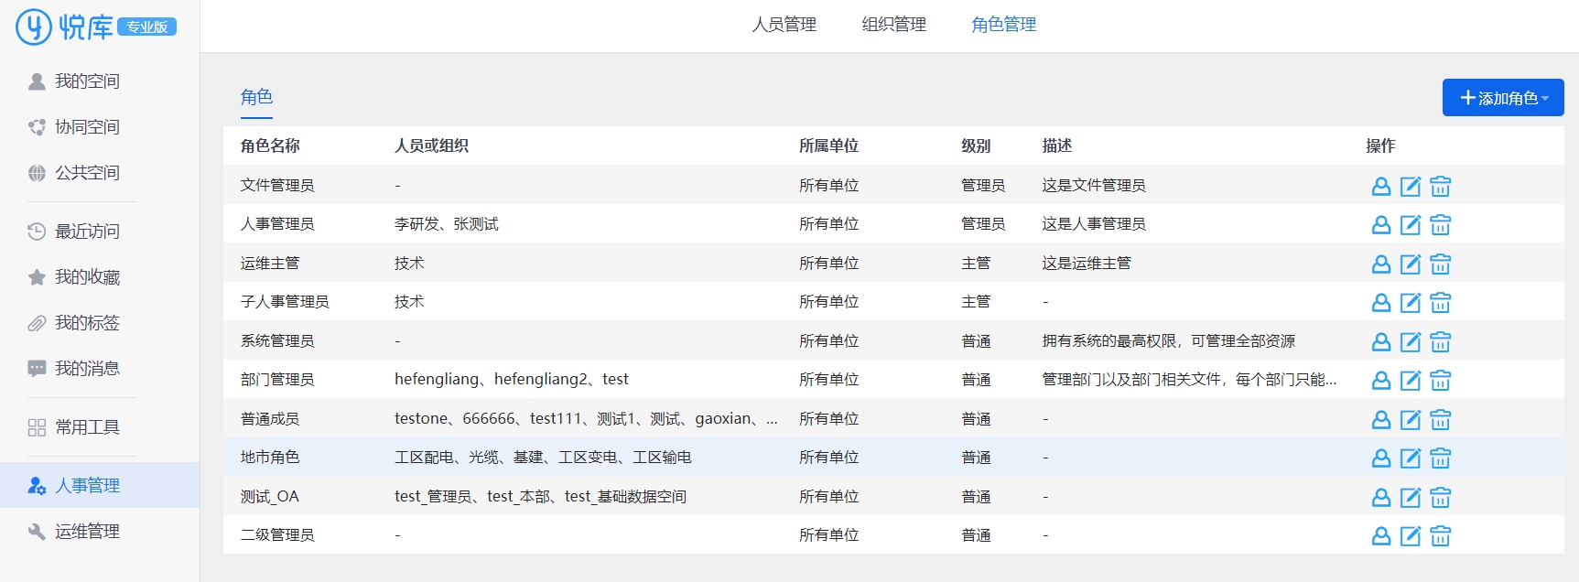The height and width of the screenshot is (582, 1579).
Task: Delete the 文件管理员 role
Action: (x=1440, y=187)
